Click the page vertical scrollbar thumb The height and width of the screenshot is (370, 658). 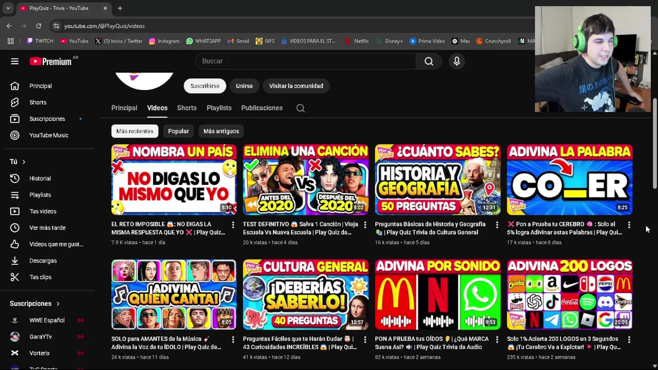(x=654, y=144)
